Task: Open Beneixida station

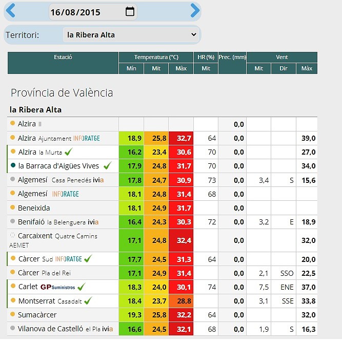Action: pos(34,208)
